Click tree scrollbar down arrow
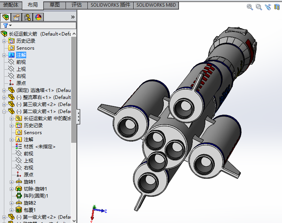 74,221
